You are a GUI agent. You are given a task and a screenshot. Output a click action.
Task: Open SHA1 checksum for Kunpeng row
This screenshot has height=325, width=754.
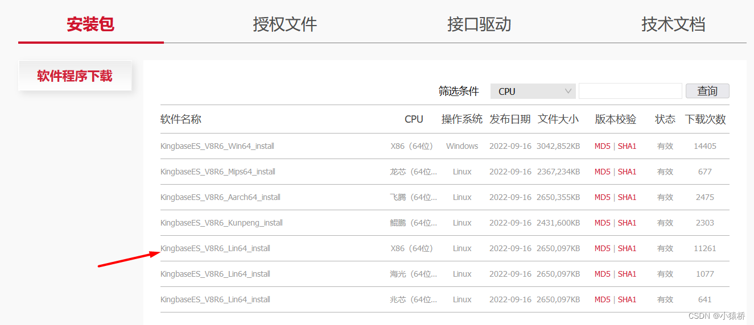click(627, 223)
